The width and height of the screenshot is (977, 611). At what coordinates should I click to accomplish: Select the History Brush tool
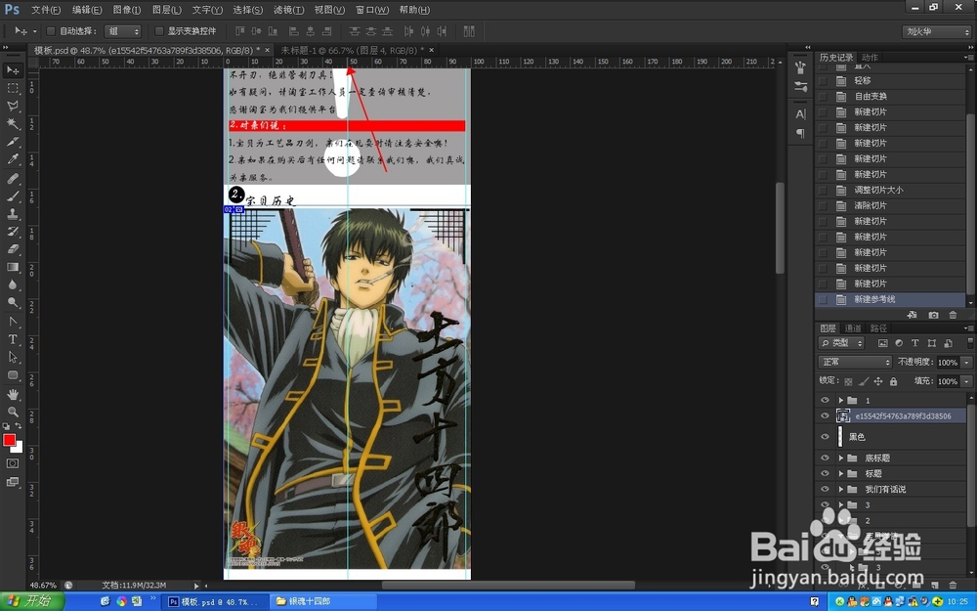(x=13, y=232)
